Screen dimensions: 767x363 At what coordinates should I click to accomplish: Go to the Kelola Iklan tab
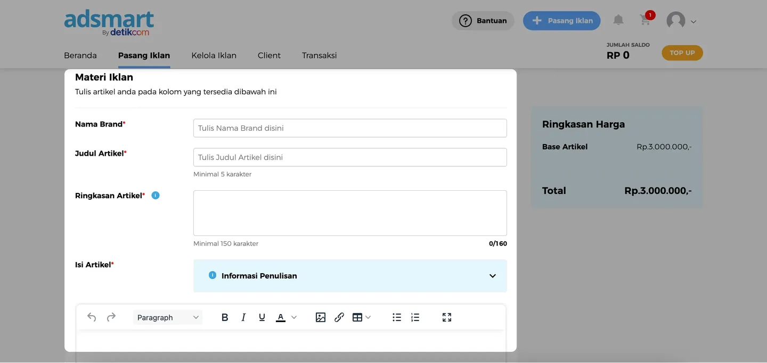[x=214, y=55]
